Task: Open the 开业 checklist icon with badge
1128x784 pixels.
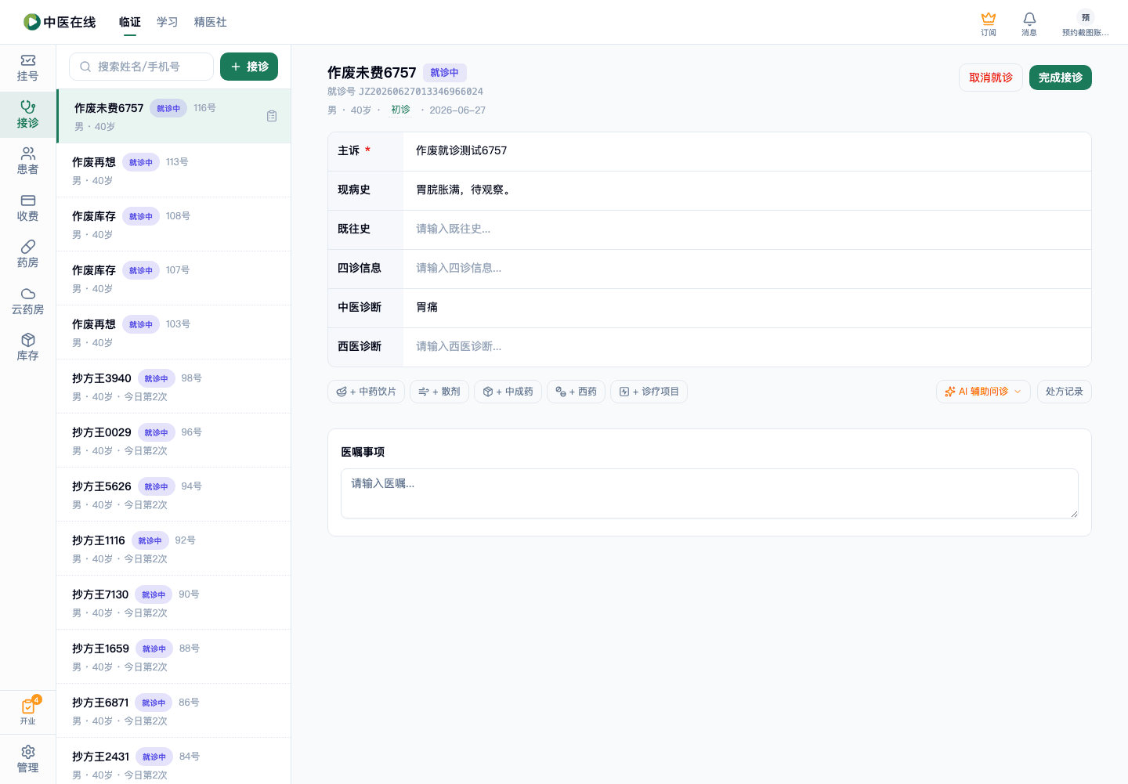Action: (27, 711)
